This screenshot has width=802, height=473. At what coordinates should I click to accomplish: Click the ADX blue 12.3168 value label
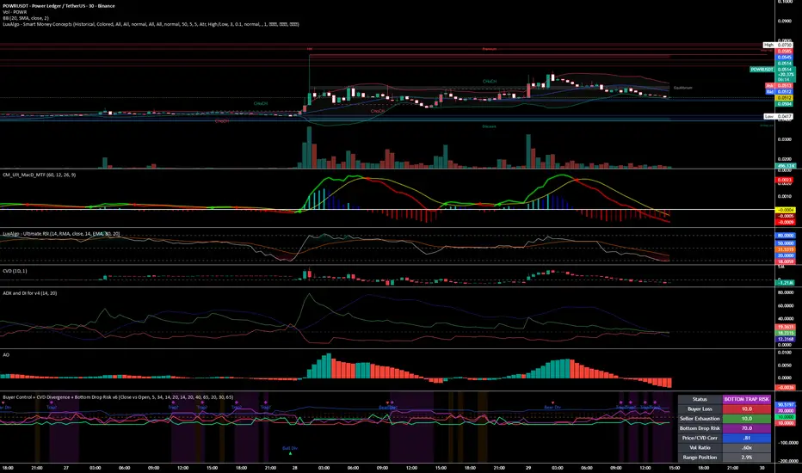[785, 339]
